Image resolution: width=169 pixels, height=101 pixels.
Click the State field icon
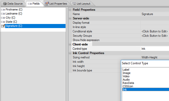tap(3, 22)
